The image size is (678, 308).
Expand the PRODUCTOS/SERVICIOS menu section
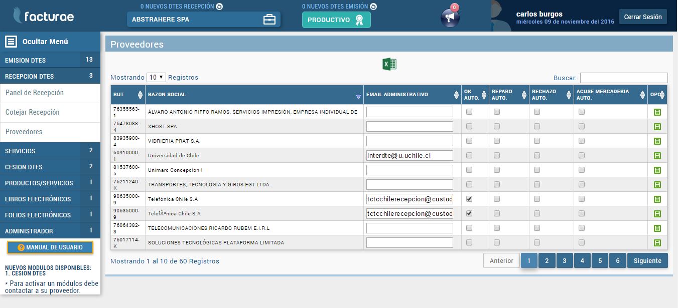[x=50, y=183]
